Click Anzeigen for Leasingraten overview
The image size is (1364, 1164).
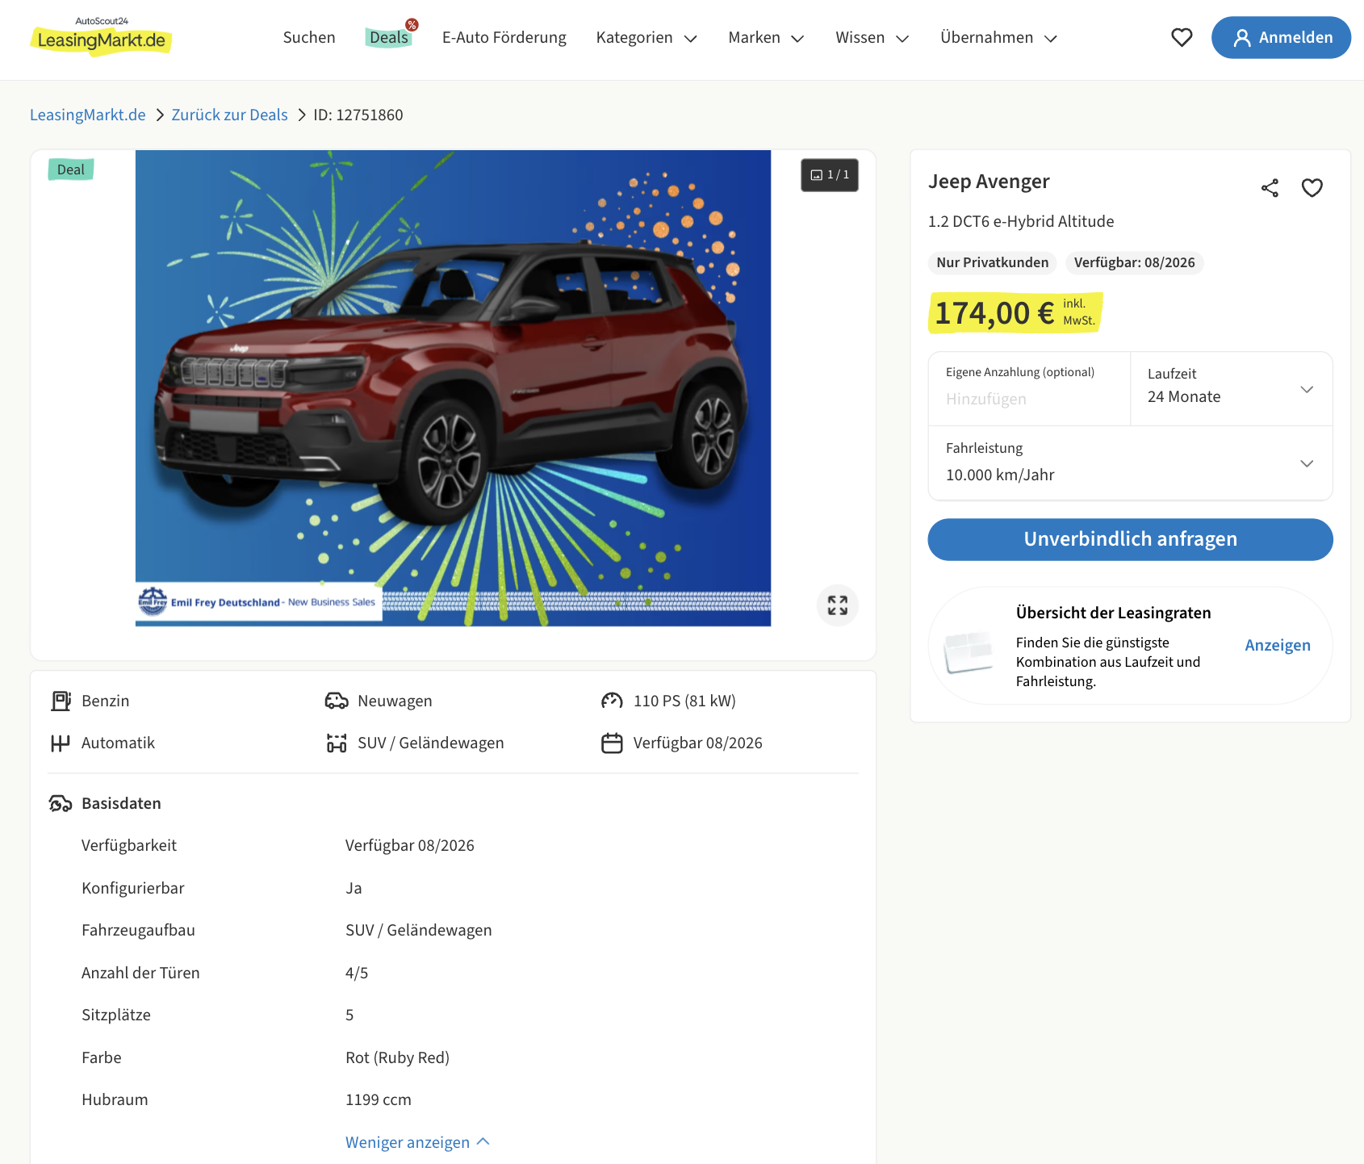point(1277,646)
